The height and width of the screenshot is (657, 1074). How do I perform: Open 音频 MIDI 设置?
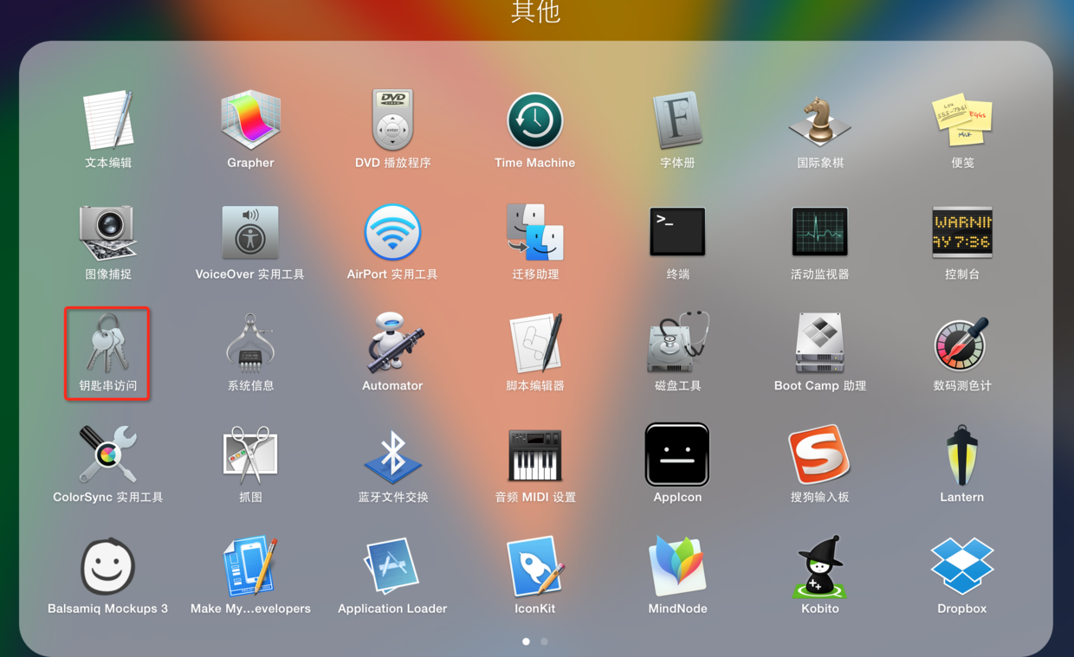tap(534, 455)
